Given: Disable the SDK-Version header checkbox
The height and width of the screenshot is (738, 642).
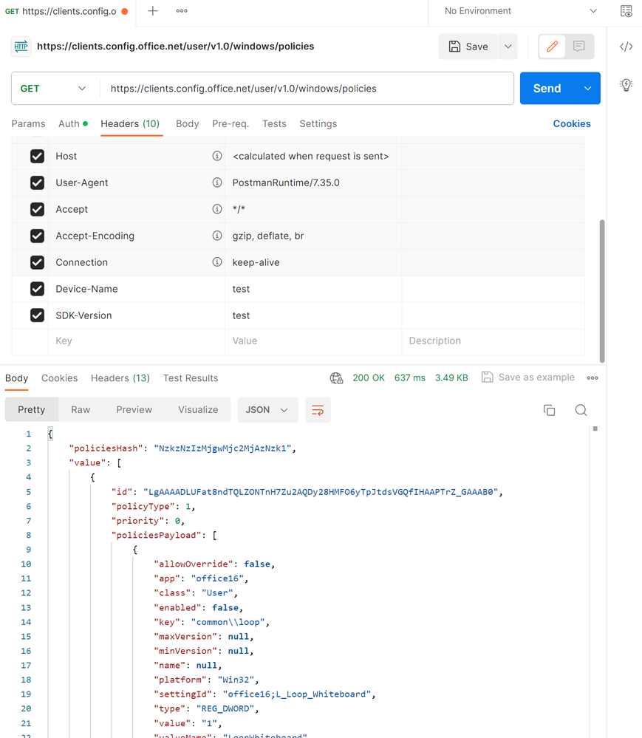Looking at the screenshot, I should point(37,315).
